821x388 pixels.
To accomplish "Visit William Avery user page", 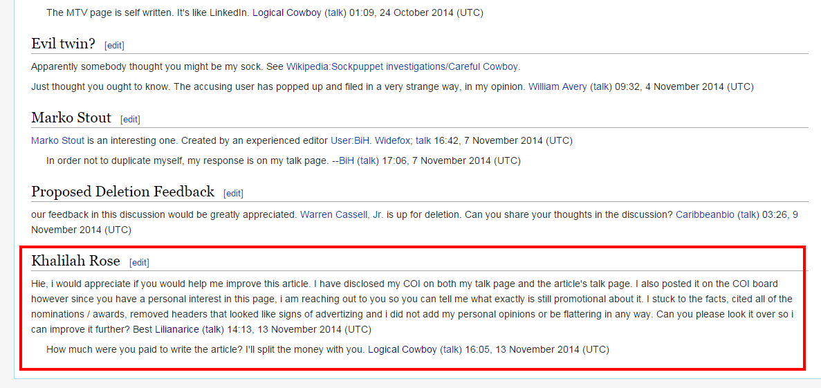I will [557, 87].
